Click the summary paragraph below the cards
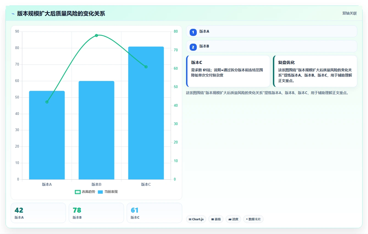The height and width of the screenshot is (234, 368). [x=267, y=93]
